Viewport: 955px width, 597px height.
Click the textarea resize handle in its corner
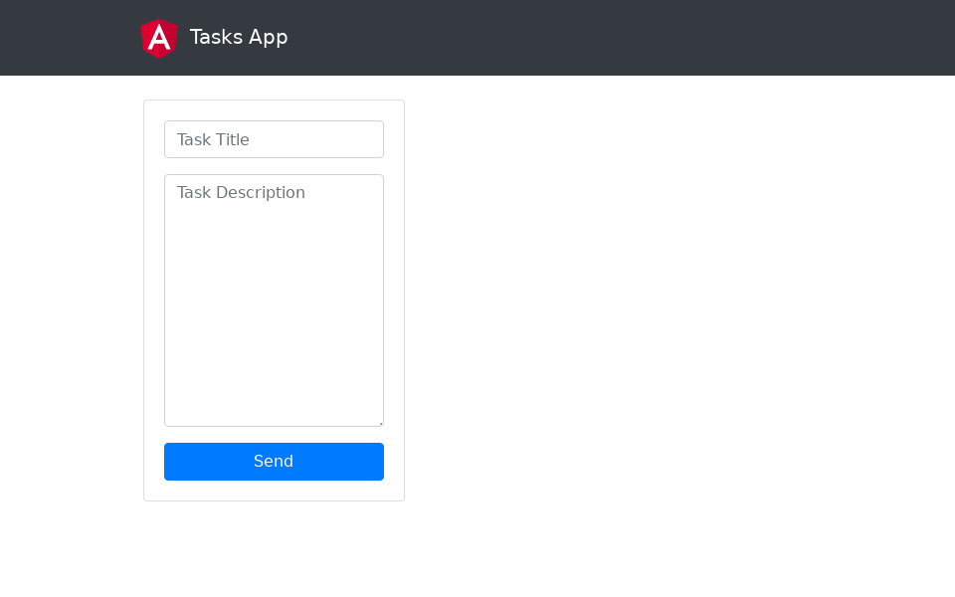tap(379, 422)
